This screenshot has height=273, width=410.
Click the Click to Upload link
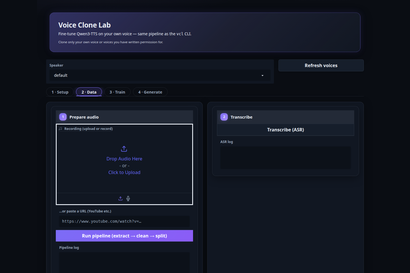pos(124,172)
